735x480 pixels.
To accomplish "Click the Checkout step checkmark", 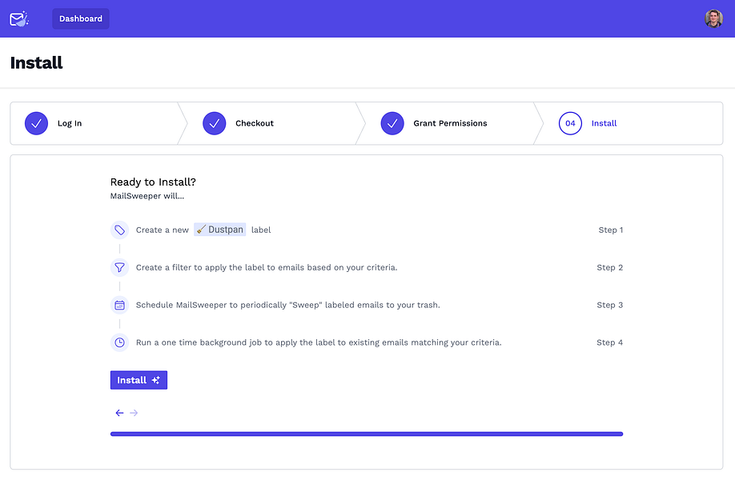I will click(215, 123).
